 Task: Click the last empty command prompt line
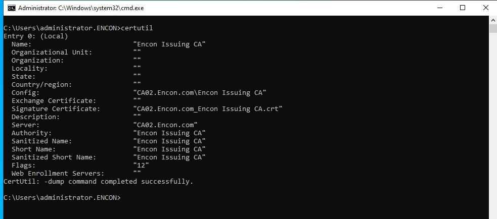point(62,198)
